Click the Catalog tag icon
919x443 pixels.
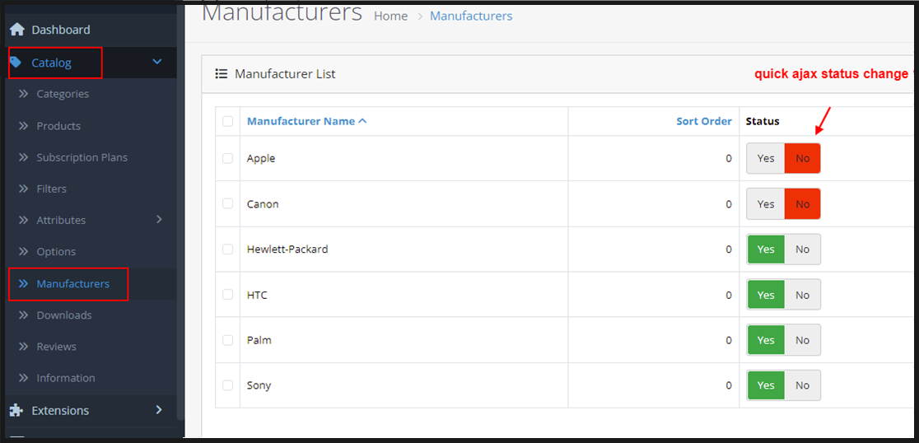click(x=16, y=63)
